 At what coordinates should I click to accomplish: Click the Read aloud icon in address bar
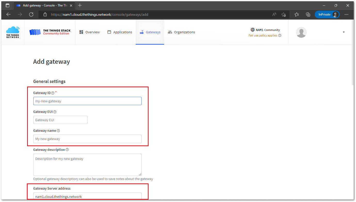[274, 14]
